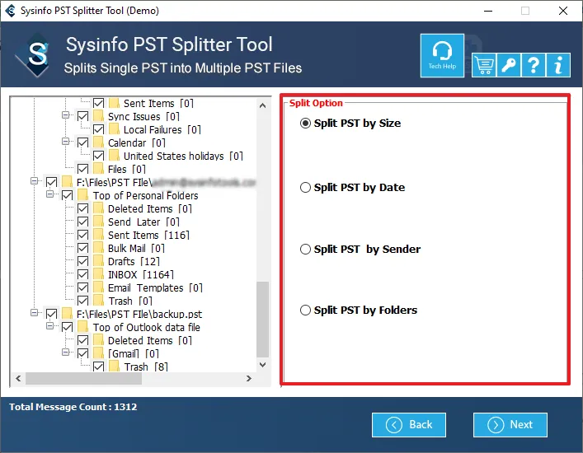Click folder icon beside Calendar [0]
Image resolution: width=583 pixels, height=453 pixels.
(x=98, y=142)
